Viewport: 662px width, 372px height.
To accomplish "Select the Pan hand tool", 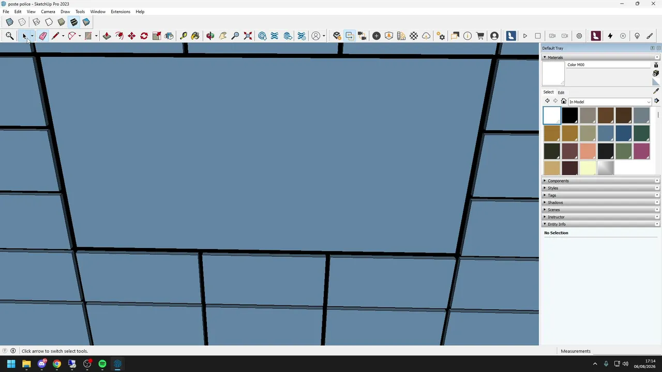I will click(x=223, y=36).
